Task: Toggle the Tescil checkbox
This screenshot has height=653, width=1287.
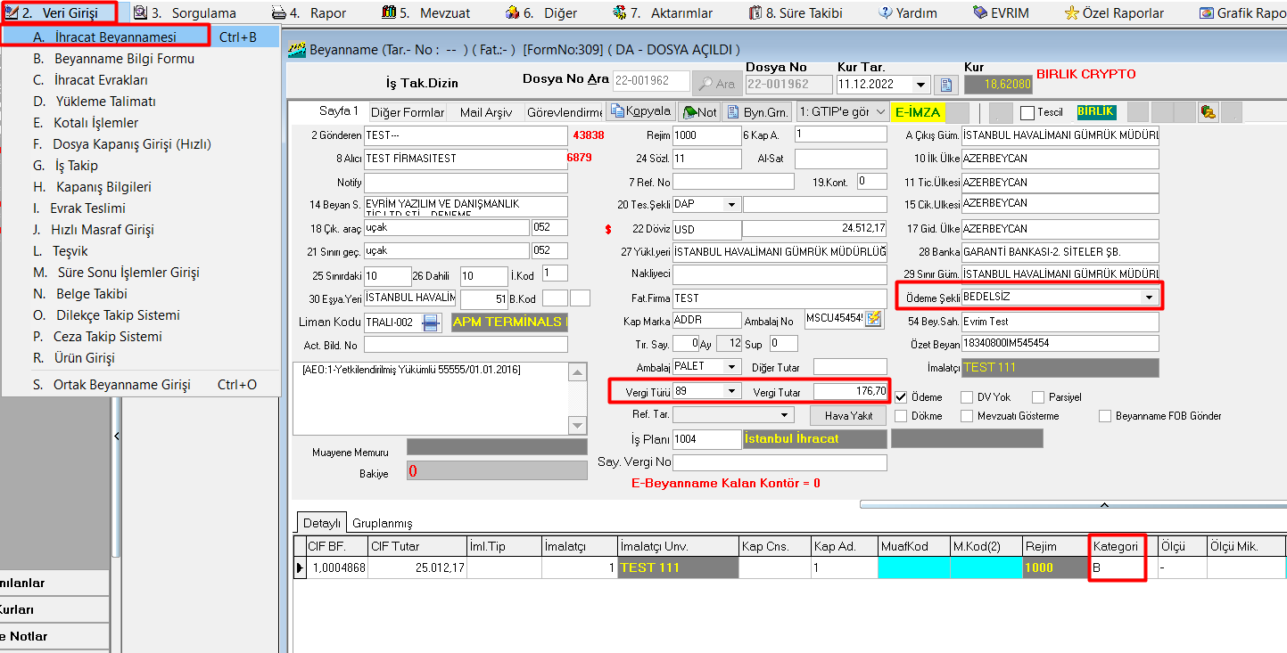Action: point(1027,113)
